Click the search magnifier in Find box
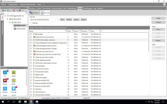 point(26,13)
